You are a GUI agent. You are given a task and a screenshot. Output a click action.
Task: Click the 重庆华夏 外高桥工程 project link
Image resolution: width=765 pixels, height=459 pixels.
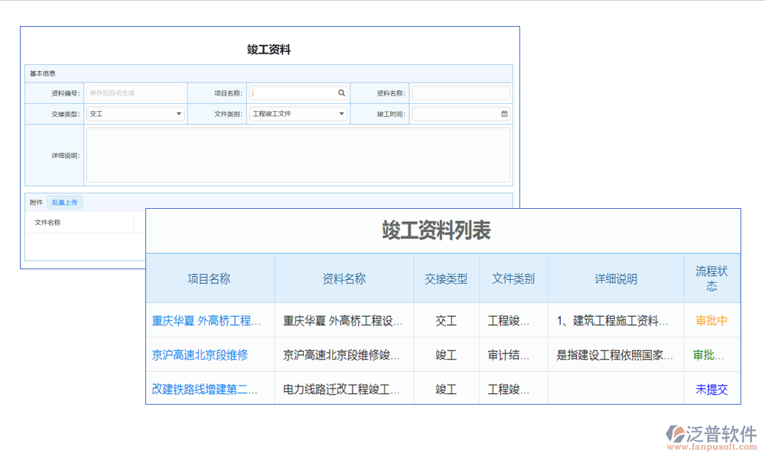click(x=208, y=321)
